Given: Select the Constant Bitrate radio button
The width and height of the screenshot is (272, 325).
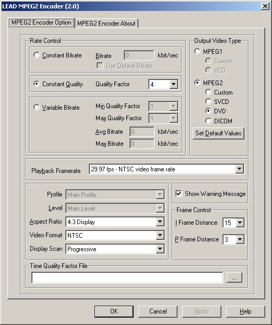Looking at the screenshot, I should tap(37, 55).
